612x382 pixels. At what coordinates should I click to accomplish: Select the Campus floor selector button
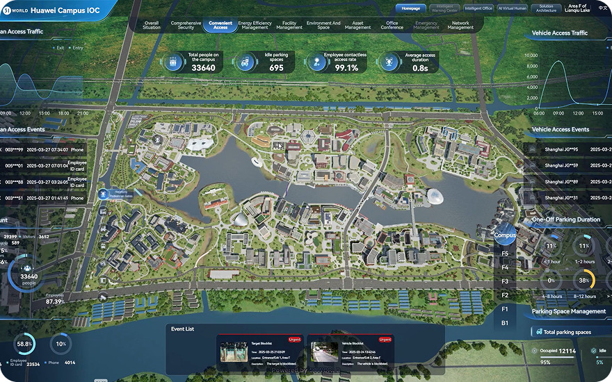(x=505, y=235)
